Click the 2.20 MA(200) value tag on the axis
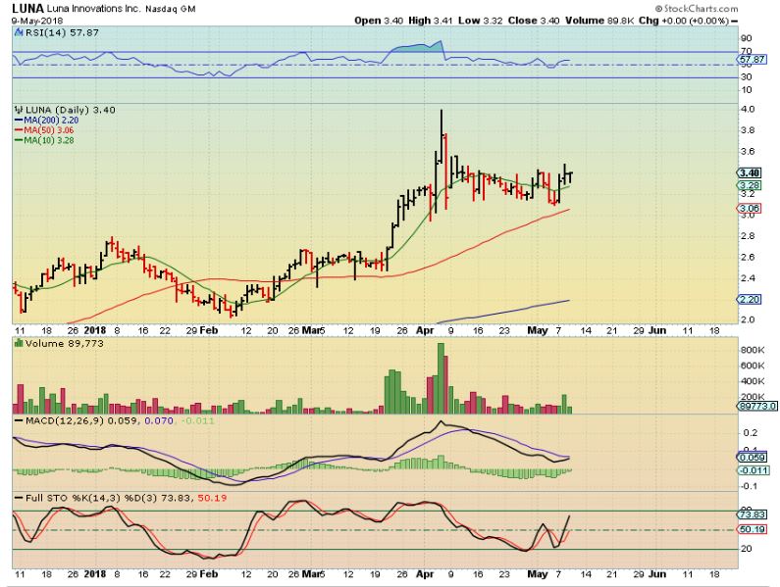 pos(749,299)
